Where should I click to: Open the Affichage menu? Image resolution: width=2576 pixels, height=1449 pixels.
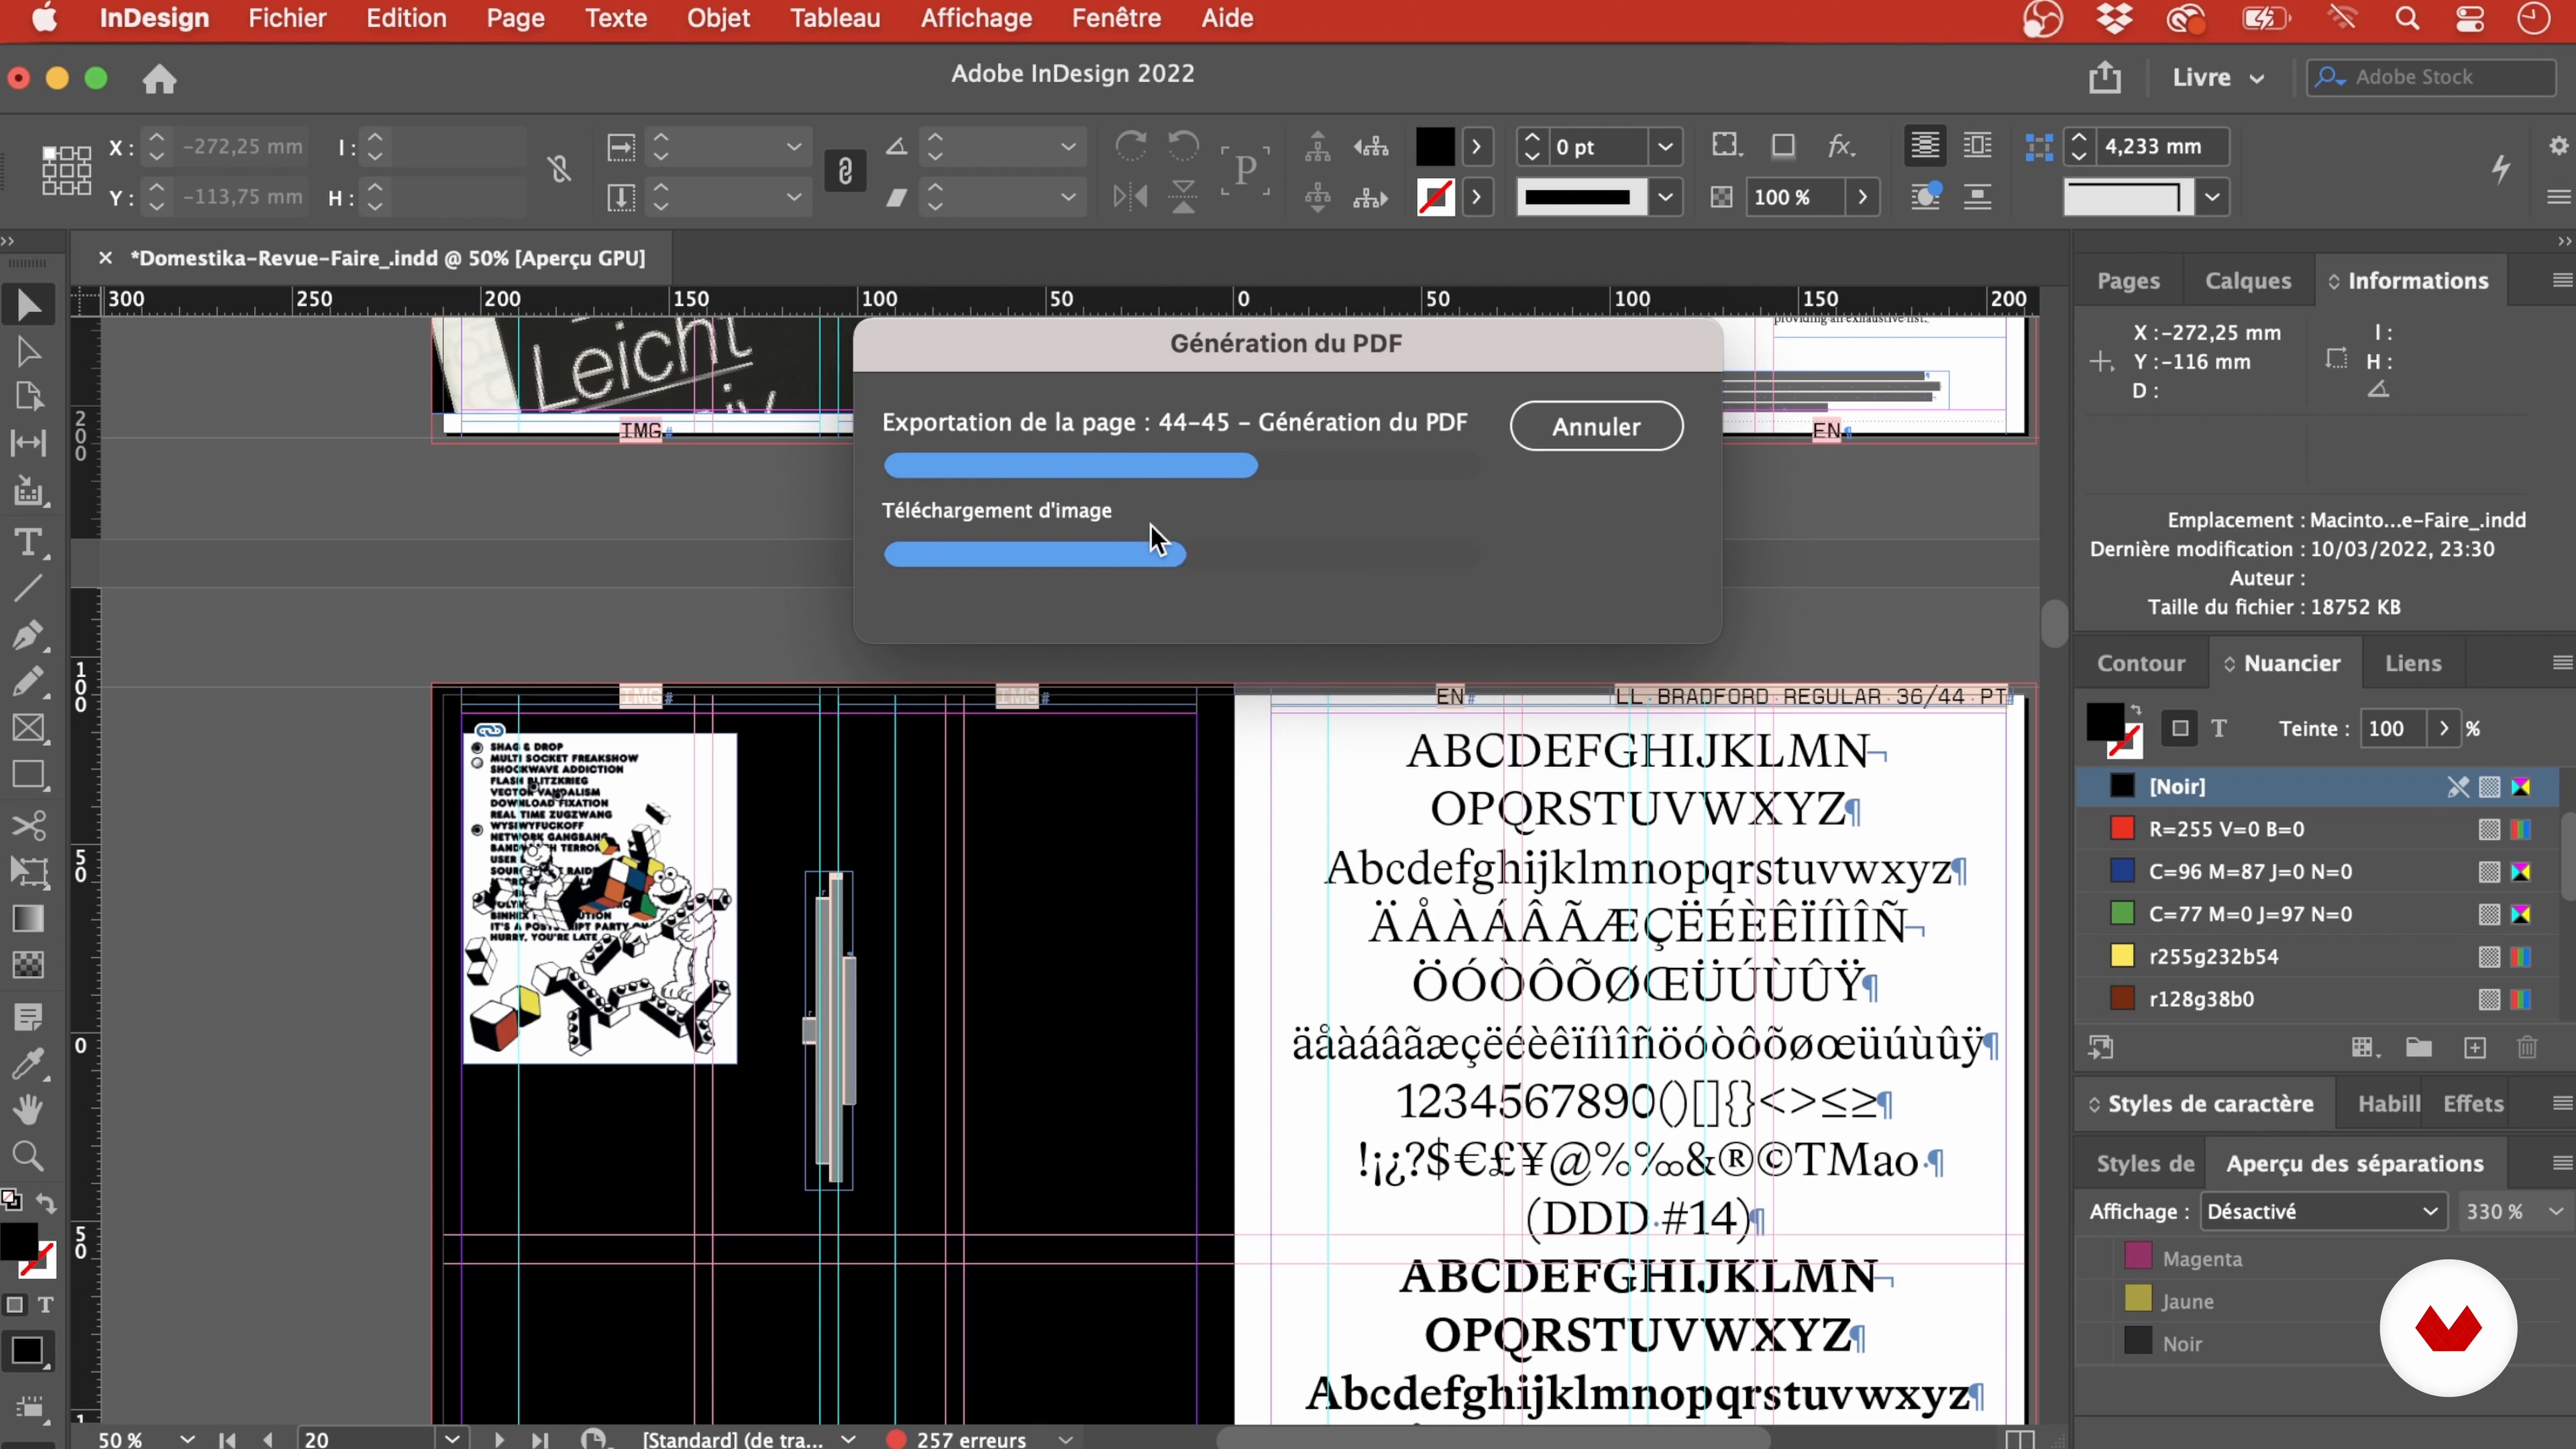coord(976,18)
